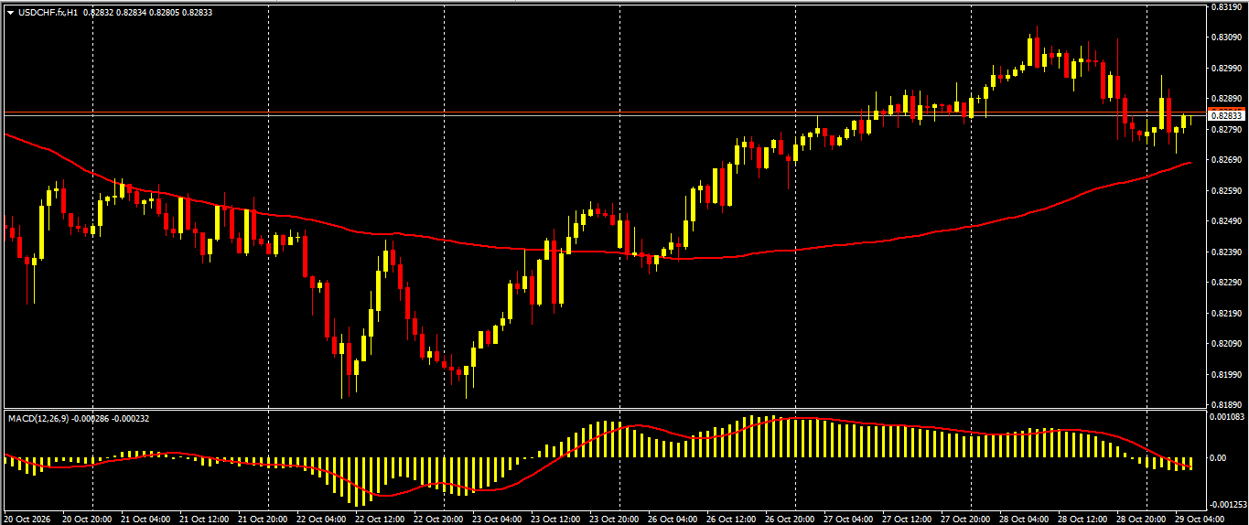This screenshot has width=1249, height=525.
Task: Click the 29 Oct 04:00 time label
Action: pyautogui.click(x=1200, y=519)
